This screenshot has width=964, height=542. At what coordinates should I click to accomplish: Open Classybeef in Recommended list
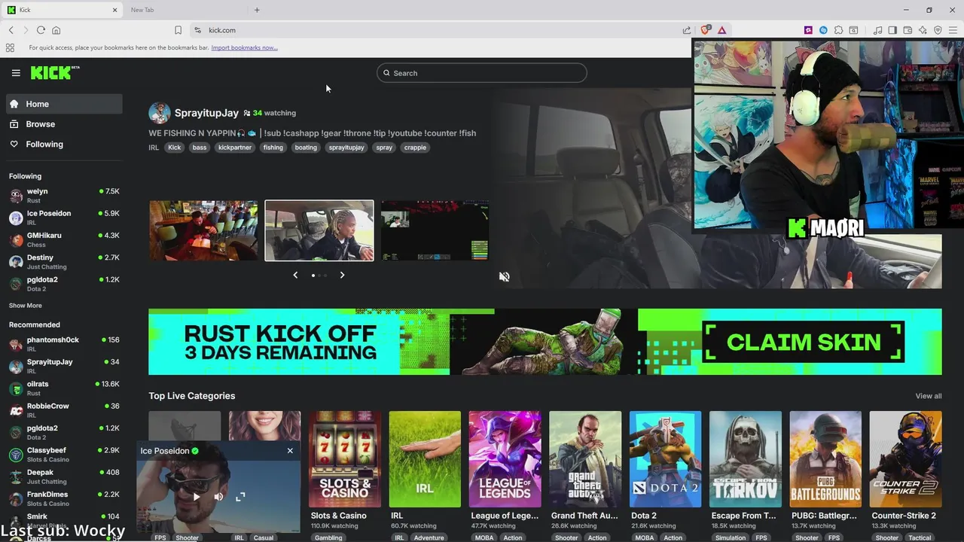point(64,455)
